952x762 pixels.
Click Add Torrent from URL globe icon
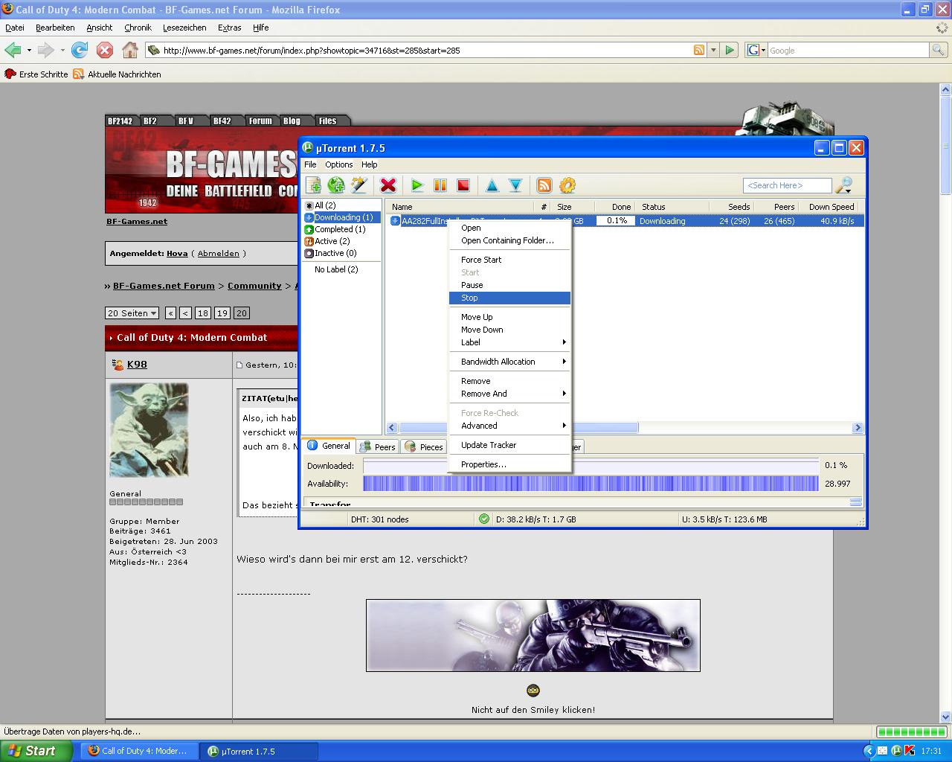(336, 185)
